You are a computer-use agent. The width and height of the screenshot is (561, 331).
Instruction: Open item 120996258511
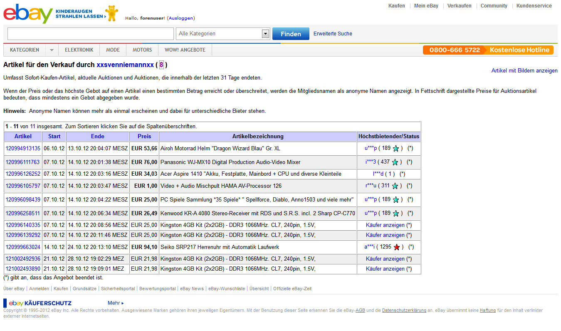[x=23, y=214]
